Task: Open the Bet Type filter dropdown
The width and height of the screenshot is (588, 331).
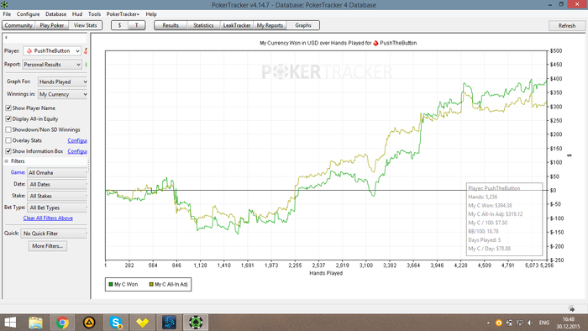Action: click(x=57, y=208)
